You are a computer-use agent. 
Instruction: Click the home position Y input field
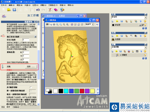[26, 56]
